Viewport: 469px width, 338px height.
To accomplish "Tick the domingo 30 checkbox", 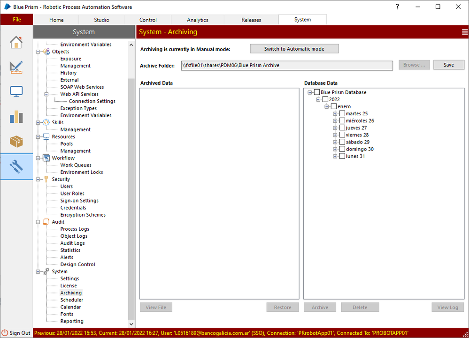I will pyautogui.click(x=342, y=149).
